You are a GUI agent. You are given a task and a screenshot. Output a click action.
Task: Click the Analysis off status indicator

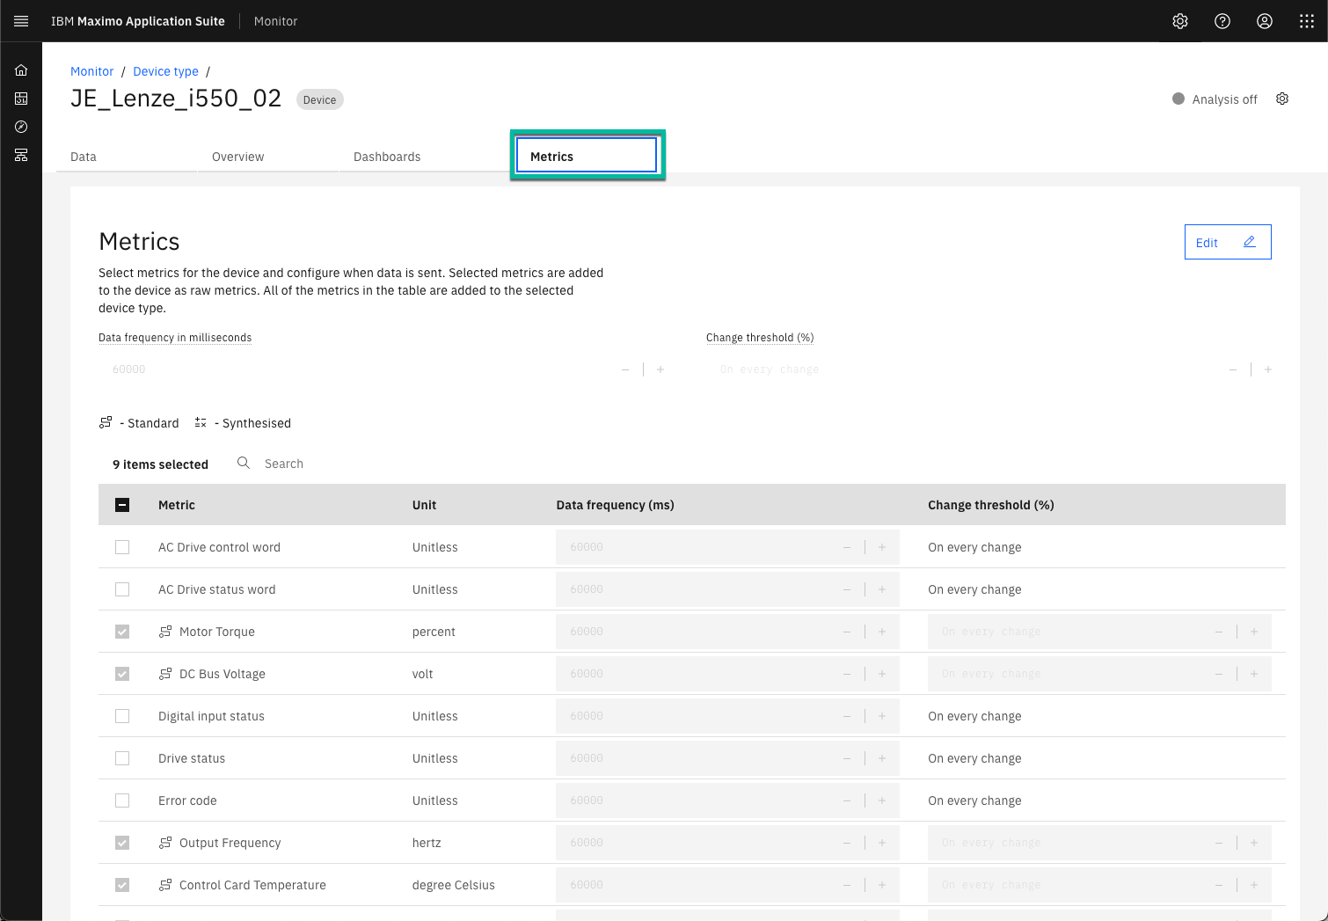pyautogui.click(x=1215, y=99)
